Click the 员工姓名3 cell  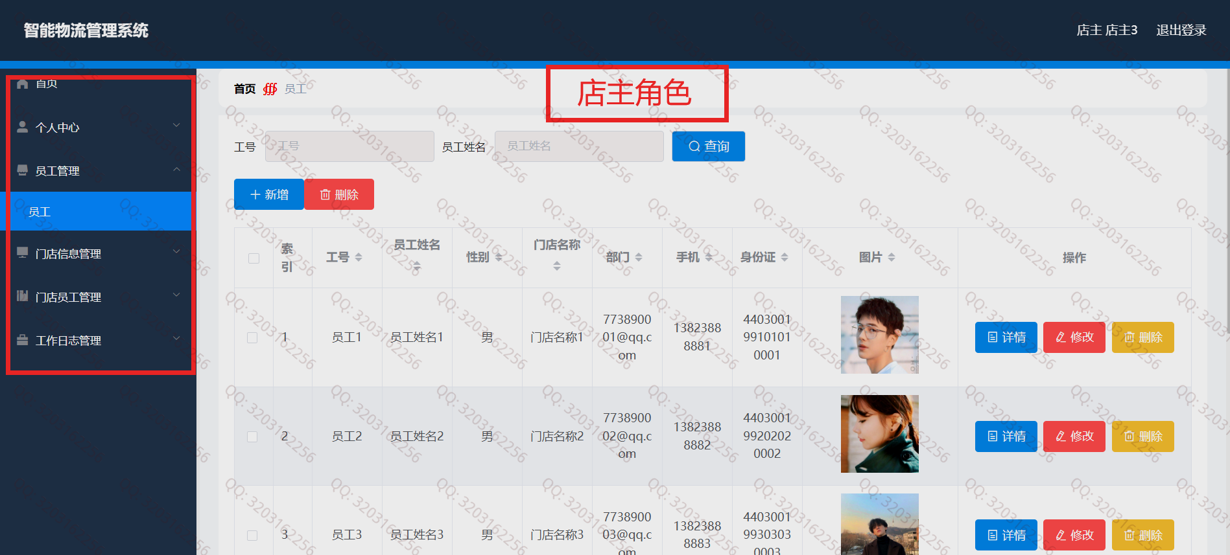point(417,535)
